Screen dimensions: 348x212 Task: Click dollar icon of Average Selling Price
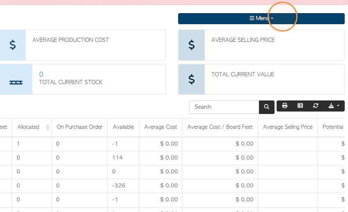coord(191,45)
